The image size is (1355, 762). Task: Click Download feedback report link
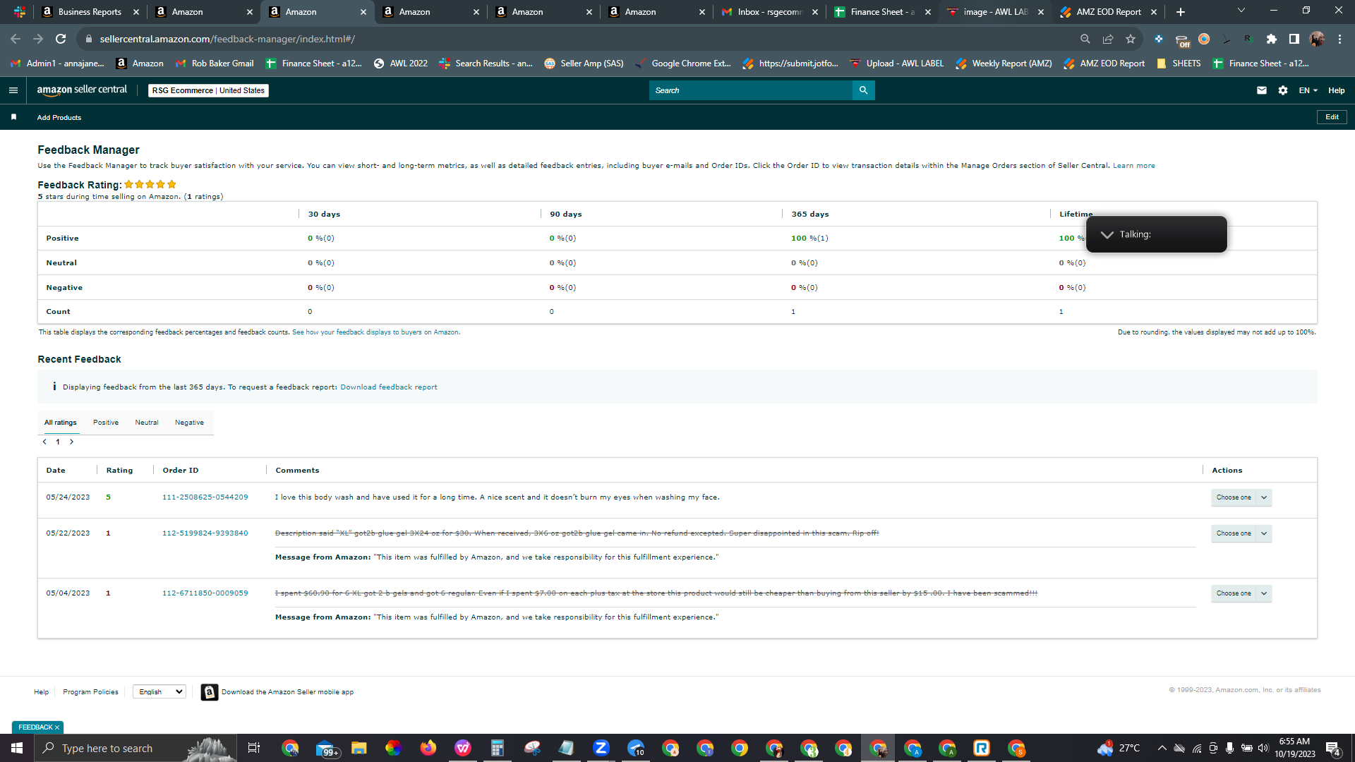(389, 387)
